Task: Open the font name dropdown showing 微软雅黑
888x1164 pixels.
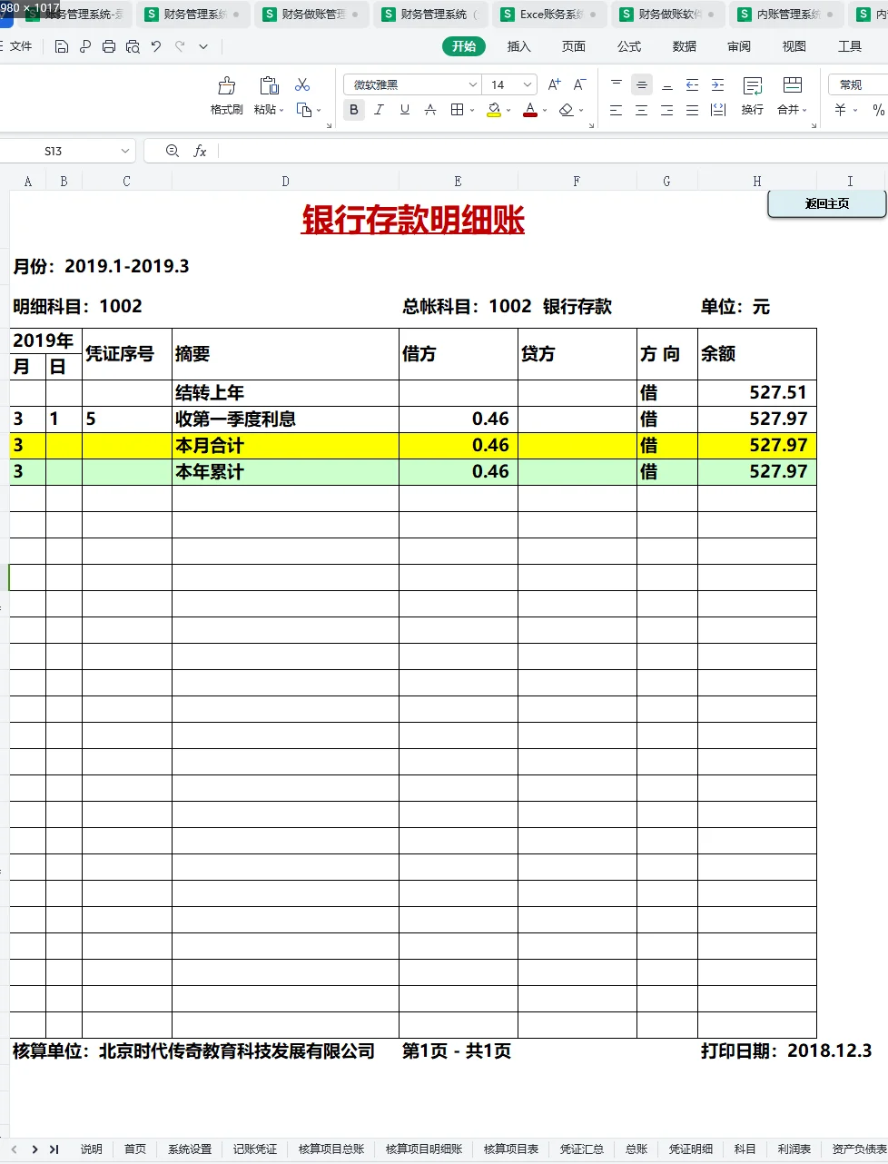Action: pos(411,84)
